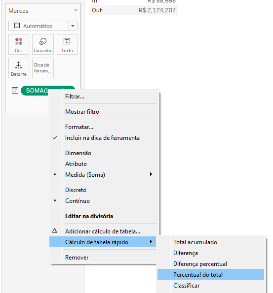The height and width of the screenshot is (293, 273).
Task: Click the text icon beside SOMA pill
Action: (15, 91)
